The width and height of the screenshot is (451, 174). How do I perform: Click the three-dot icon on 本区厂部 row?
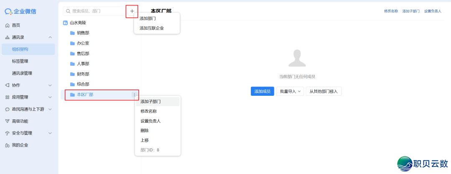[x=134, y=95]
